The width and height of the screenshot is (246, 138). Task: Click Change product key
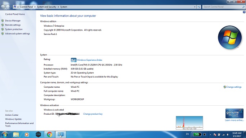[93, 114]
